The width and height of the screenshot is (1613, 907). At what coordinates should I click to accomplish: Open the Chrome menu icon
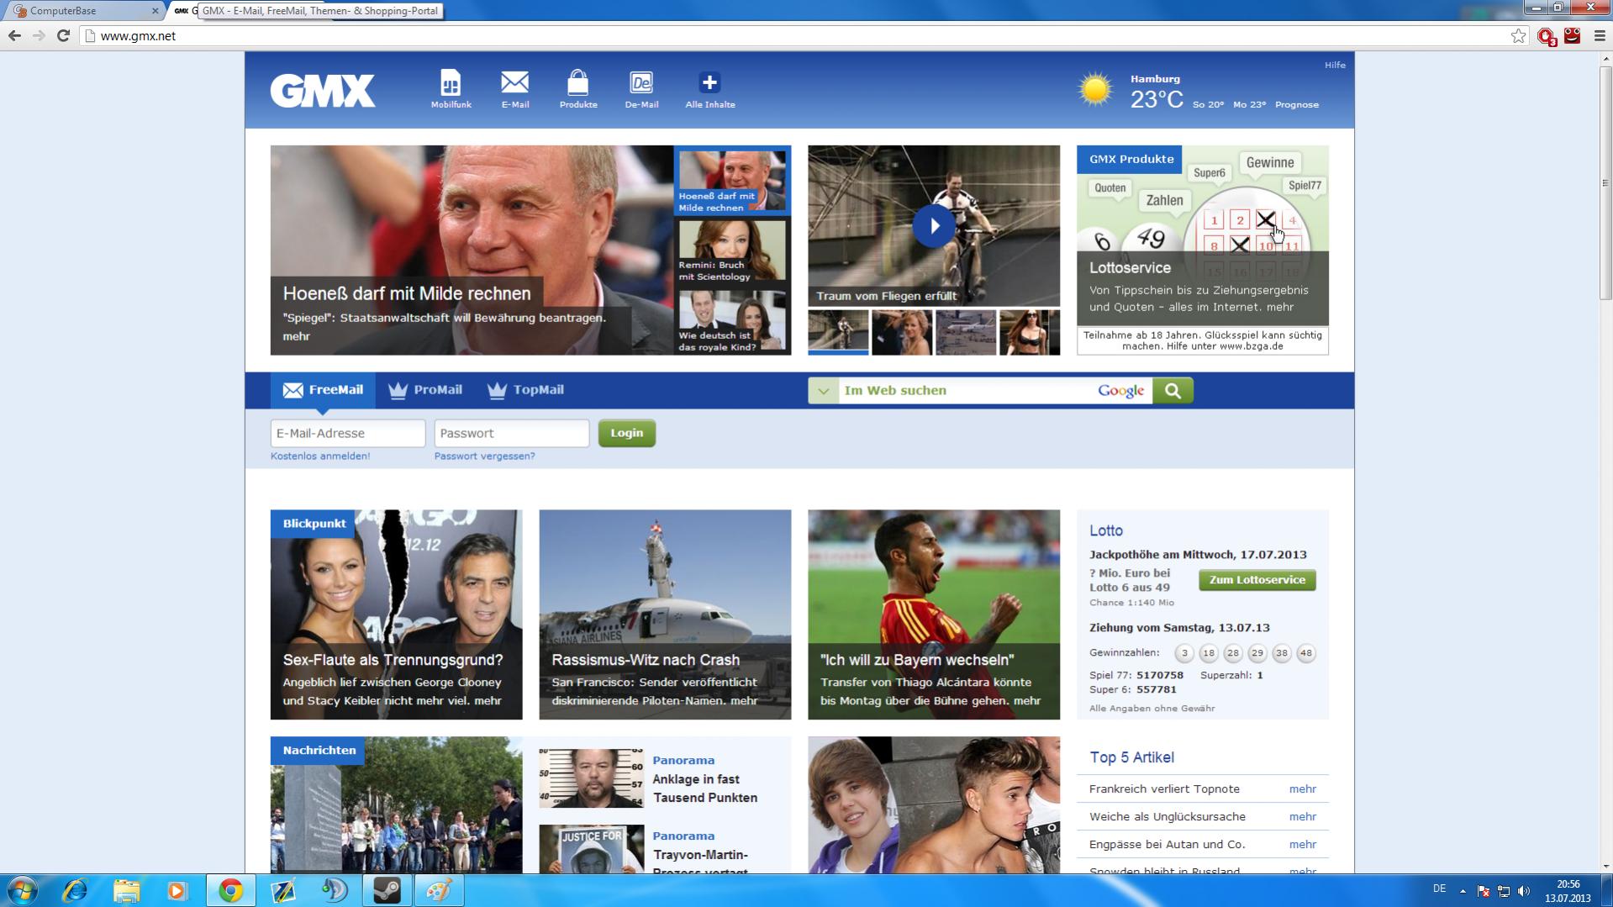(x=1600, y=35)
